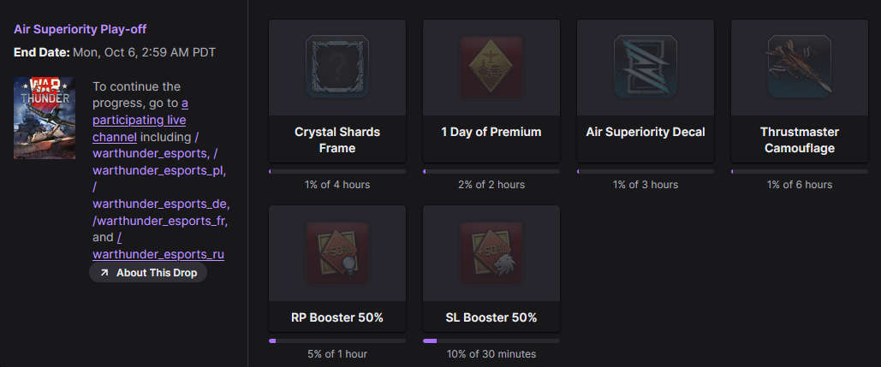
Task: Click the Crystal Shards Frame reward icon
Action: (x=337, y=66)
